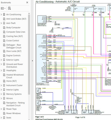
Task: Click the Mirrors bookmark ribbon icon
Action: coord(4,98)
